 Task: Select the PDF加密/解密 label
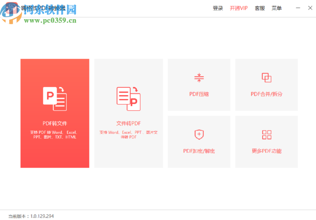[199, 151]
